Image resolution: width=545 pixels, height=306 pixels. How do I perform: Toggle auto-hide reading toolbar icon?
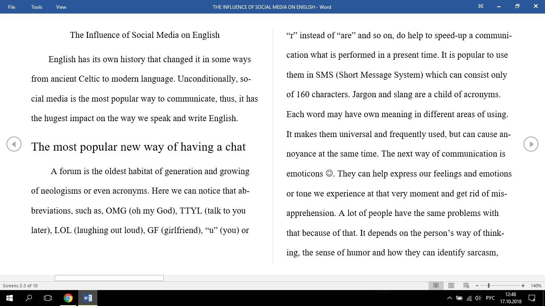481,6
